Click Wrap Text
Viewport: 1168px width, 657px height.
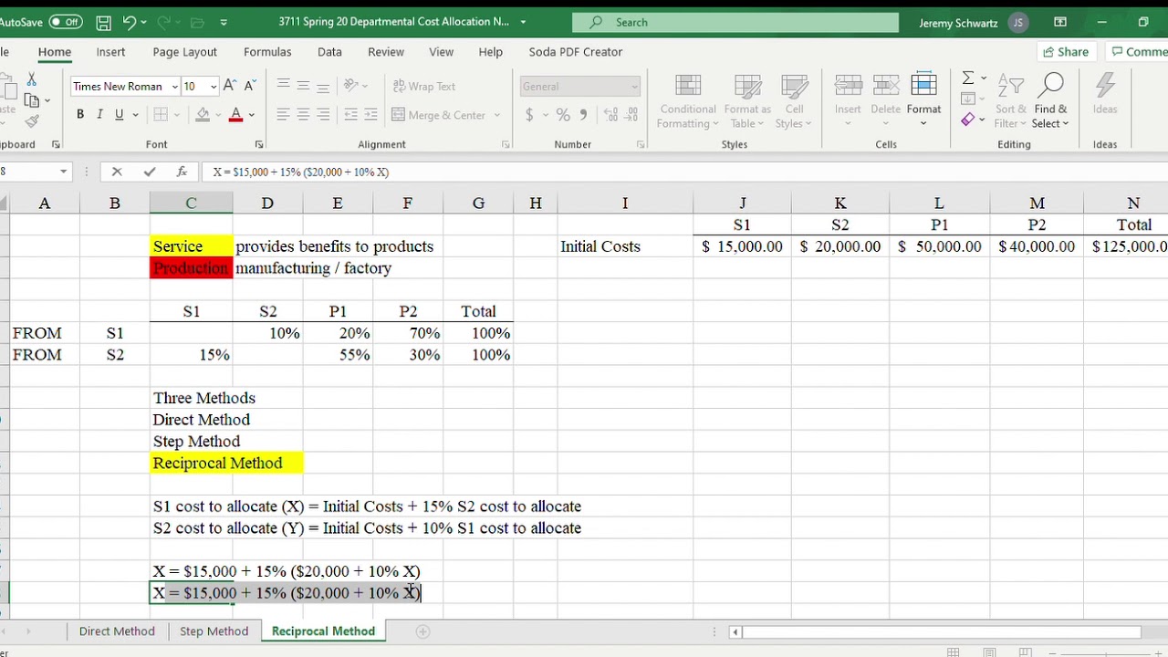[424, 87]
